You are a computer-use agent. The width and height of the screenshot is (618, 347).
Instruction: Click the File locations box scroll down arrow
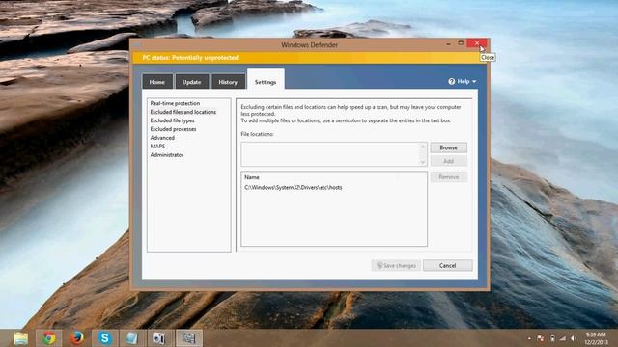(x=423, y=162)
